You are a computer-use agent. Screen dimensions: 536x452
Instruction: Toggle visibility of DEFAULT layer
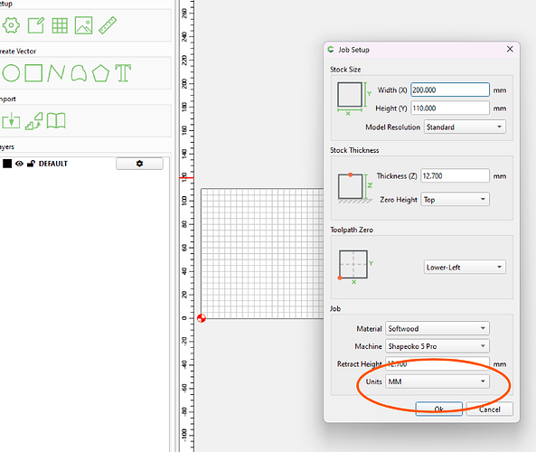click(20, 164)
